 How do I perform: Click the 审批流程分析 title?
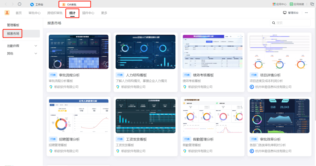(69, 75)
